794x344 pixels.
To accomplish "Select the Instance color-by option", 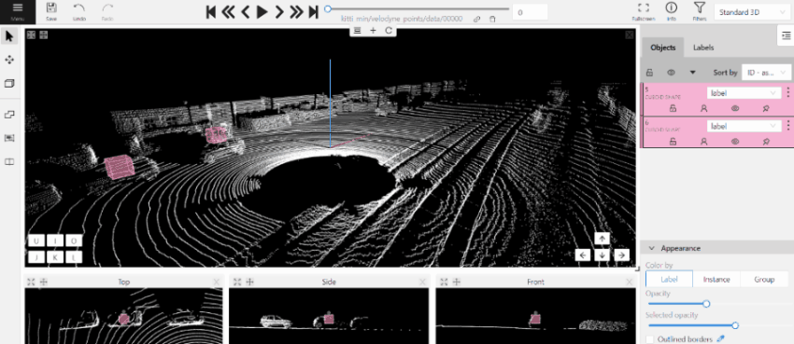I will coord(716,280).
